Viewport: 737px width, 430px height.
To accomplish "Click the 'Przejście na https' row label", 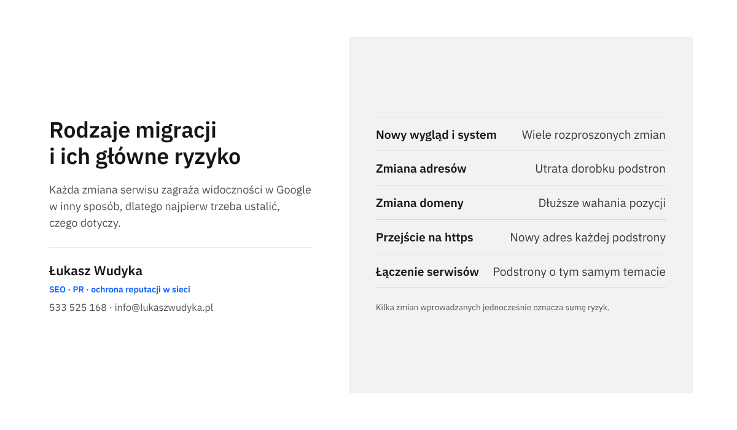I will [x=424, y=237].
